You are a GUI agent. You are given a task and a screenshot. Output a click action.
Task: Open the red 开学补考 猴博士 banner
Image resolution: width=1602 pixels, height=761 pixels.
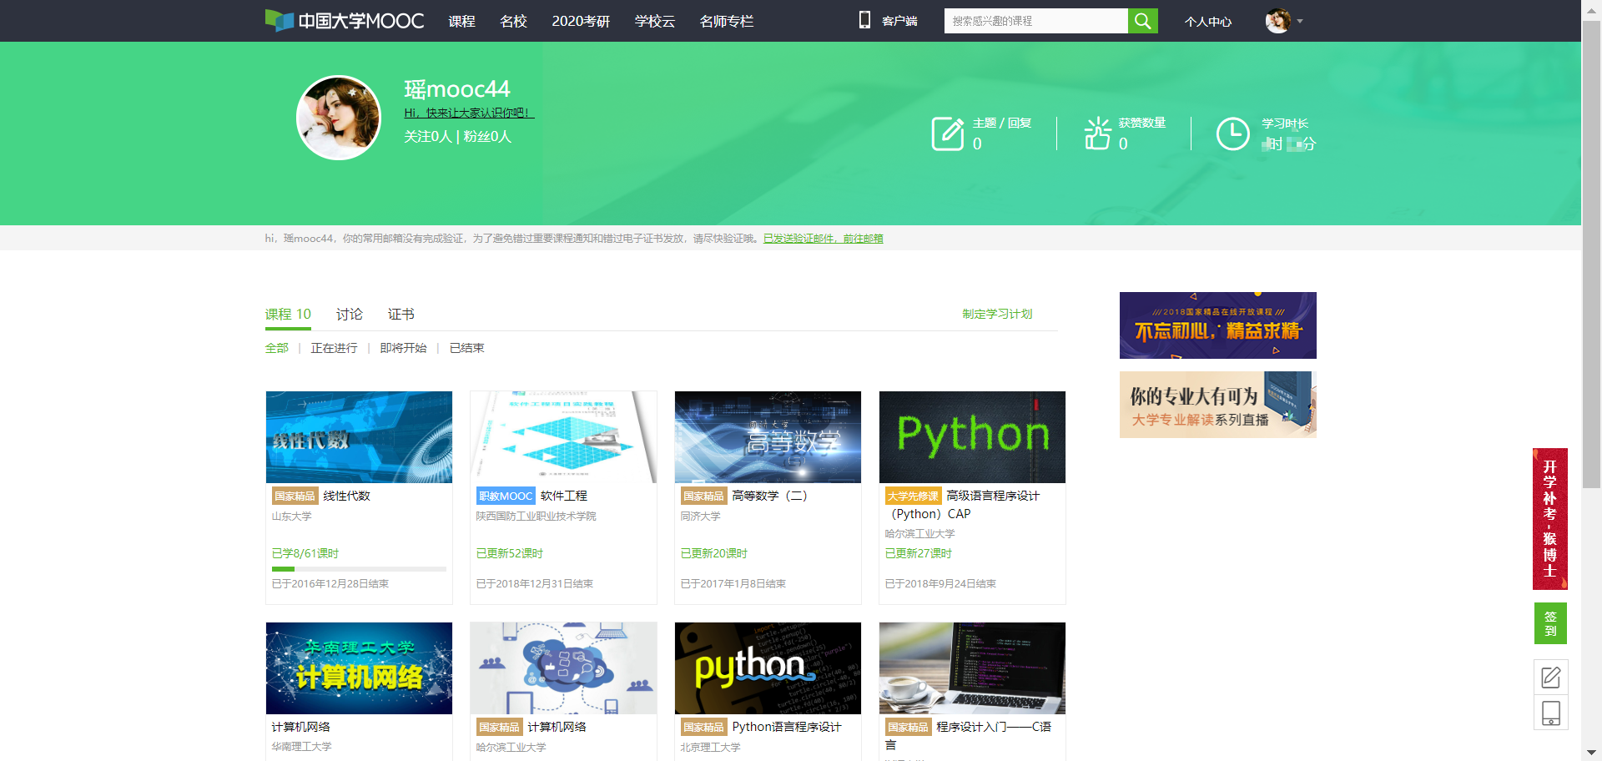coord(1550,519)
